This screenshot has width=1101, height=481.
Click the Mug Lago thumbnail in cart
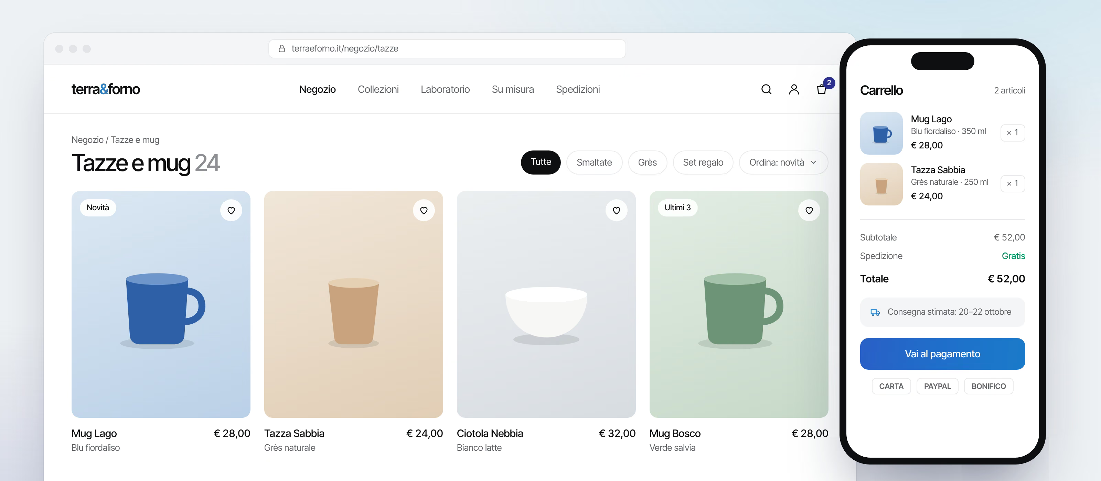pos(881,133)
